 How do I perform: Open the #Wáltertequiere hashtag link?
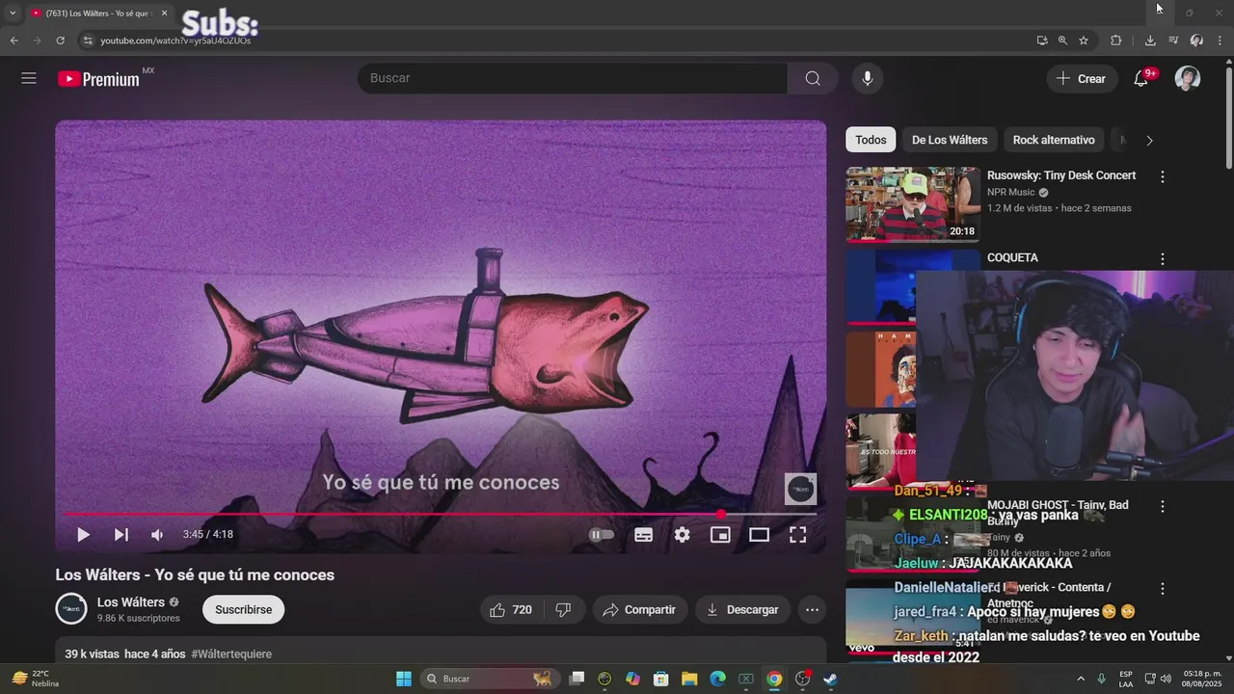[231, 654]
